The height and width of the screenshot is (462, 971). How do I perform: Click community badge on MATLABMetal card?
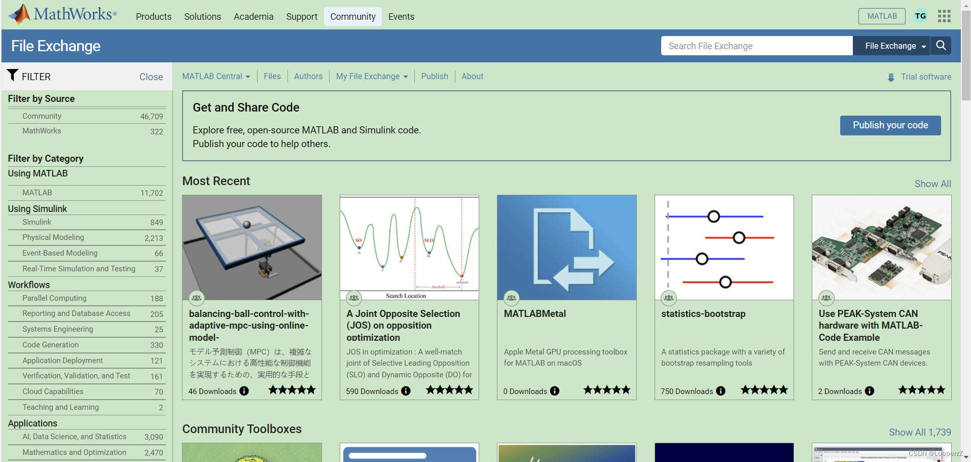(x=512, y=298)
